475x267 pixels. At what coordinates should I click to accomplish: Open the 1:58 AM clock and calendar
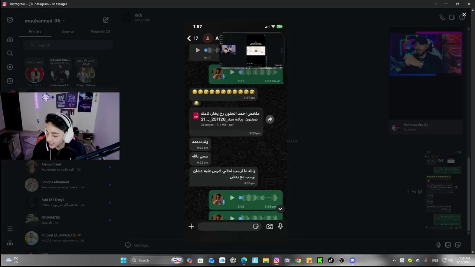coord(464,260)
